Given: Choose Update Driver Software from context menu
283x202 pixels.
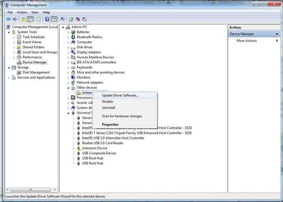Looking at the screenshot, I should click(x=125, y=96).
